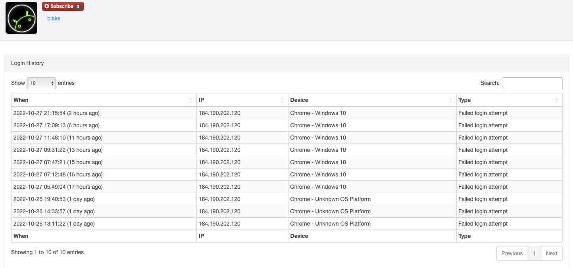573x268 pixels.
Task: Select the row dated 2022-10-26 14:33:57
Action: [286, 211]
